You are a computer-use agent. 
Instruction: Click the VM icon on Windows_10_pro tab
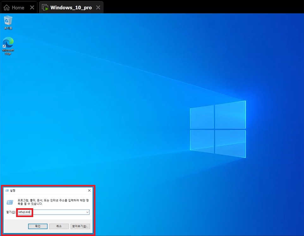(45, 8)
